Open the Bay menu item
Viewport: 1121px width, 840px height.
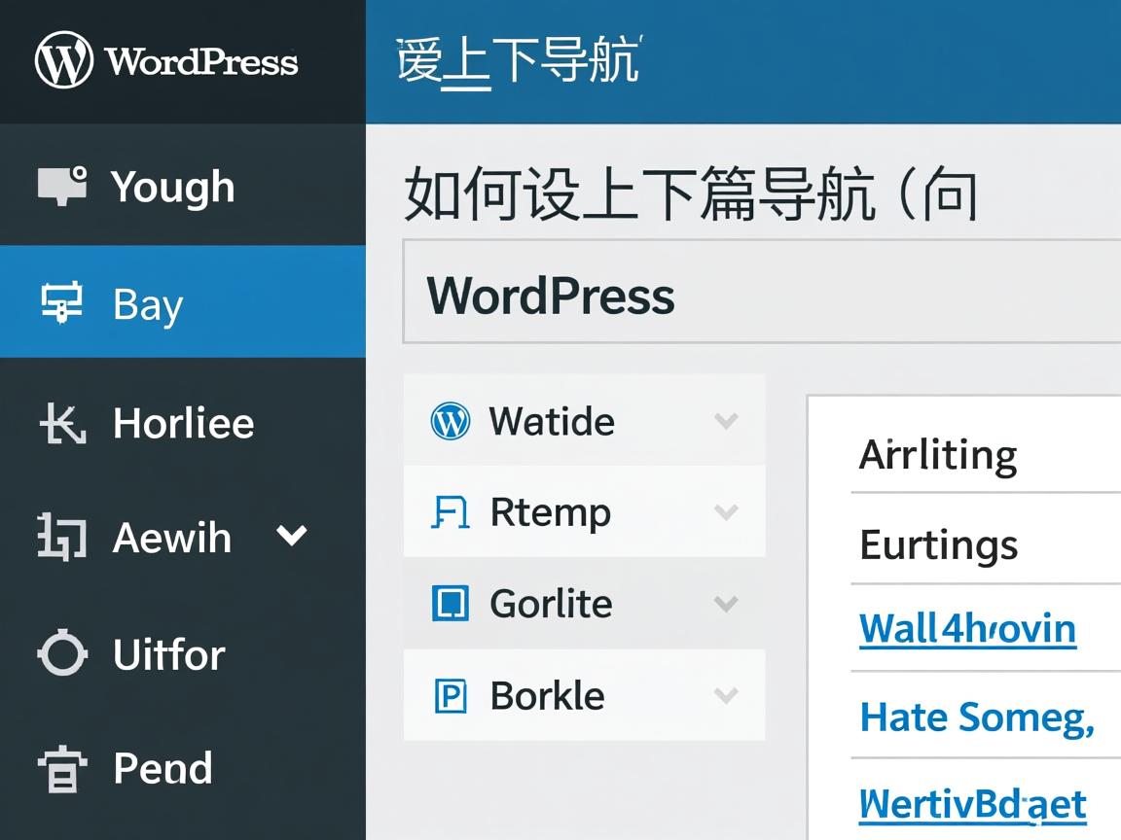tap(146, 304)
